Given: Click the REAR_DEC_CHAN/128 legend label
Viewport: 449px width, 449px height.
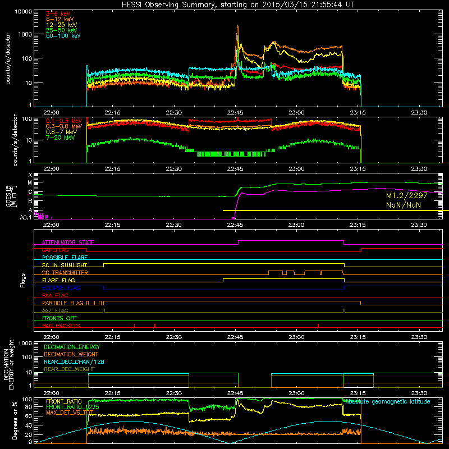Looking at the screenshot, I should [x=74, y=361].
